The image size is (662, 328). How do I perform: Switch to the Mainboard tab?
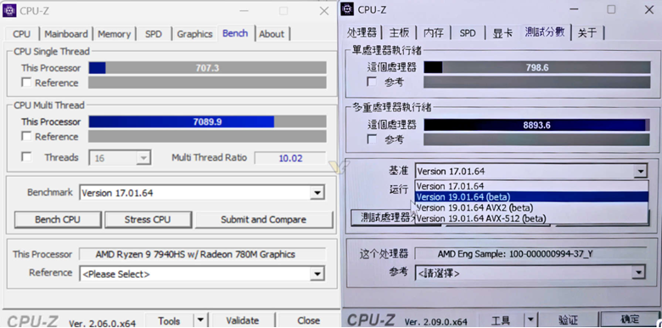pyautogui.click(x=66, y=34)
